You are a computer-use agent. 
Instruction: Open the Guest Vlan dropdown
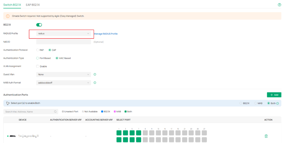[x=64, y=74]
